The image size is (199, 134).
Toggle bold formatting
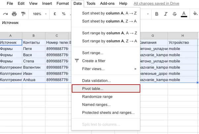pyautogui.click(x=157, y=14)
